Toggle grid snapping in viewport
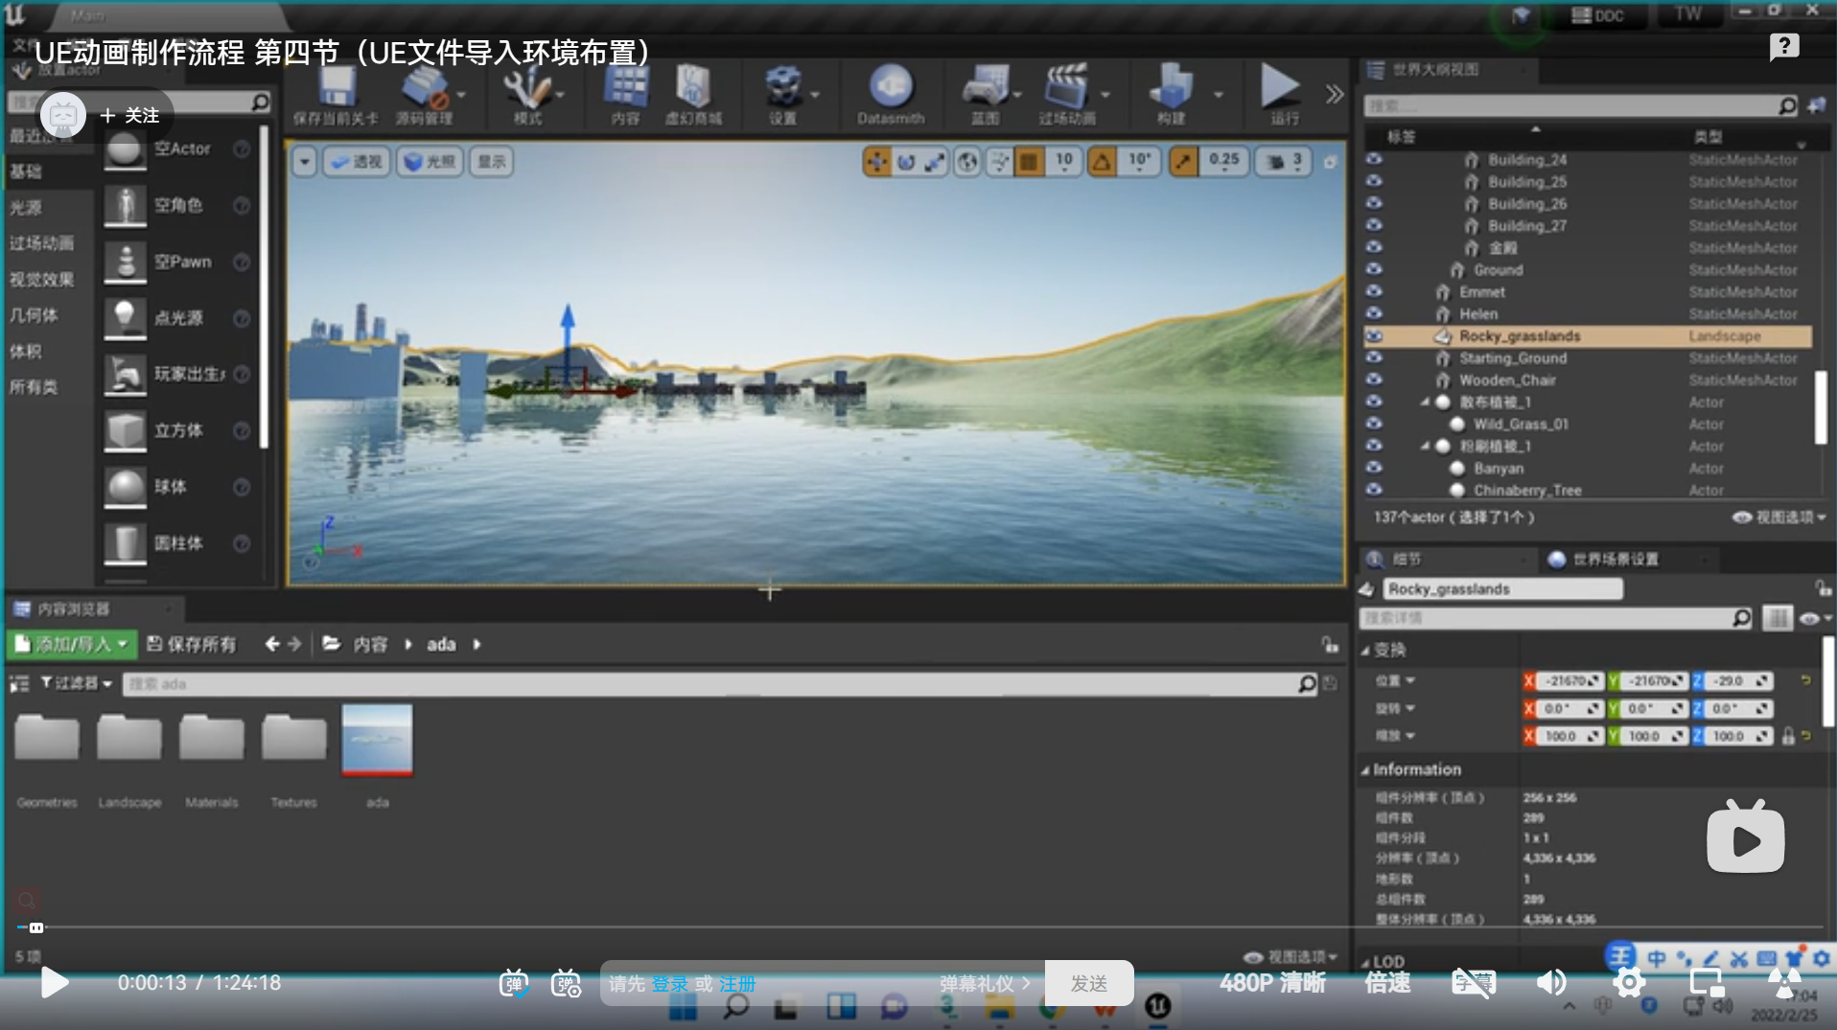Viewport: 1837px width, 1030px height. (1029, 162)
